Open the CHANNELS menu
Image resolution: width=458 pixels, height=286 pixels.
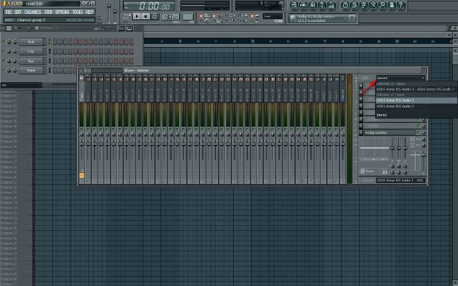(33, 12)
